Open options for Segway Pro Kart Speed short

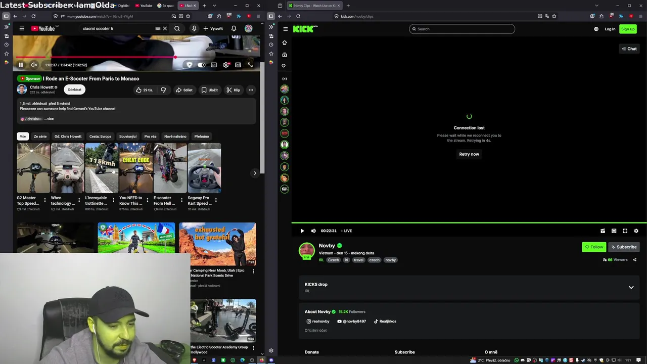coord(216,200)
